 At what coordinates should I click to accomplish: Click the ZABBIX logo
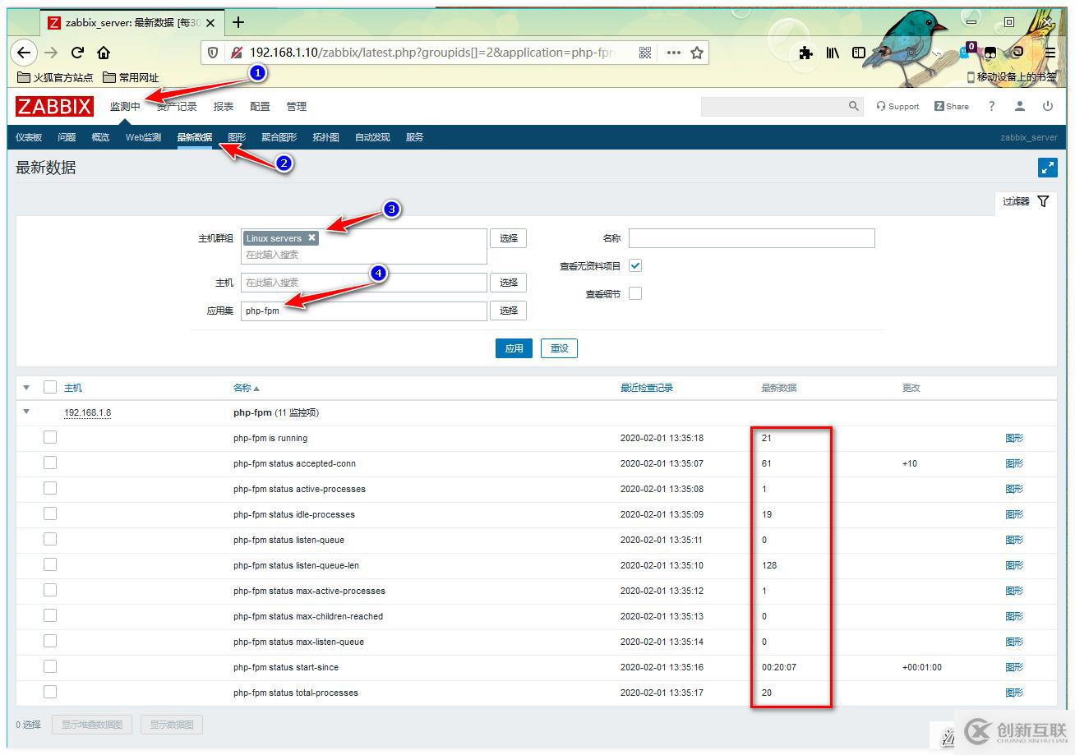click(53, 105)
